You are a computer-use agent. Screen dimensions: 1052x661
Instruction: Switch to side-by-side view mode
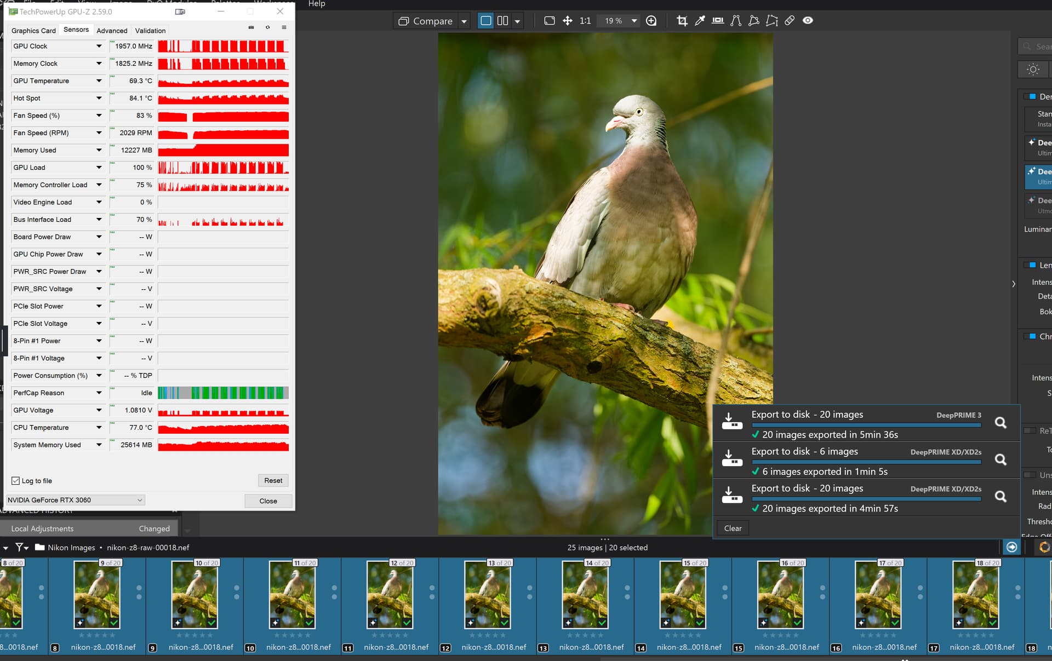coord(502,21)
